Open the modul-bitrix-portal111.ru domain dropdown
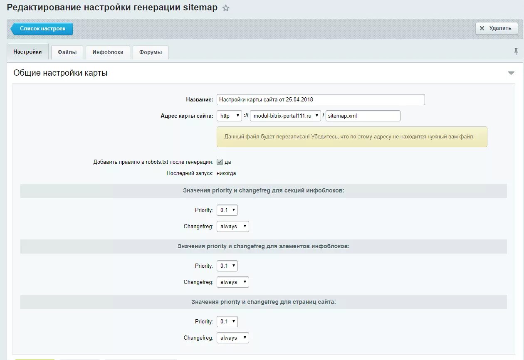524x360 pixels. click(x=285, y=116)
